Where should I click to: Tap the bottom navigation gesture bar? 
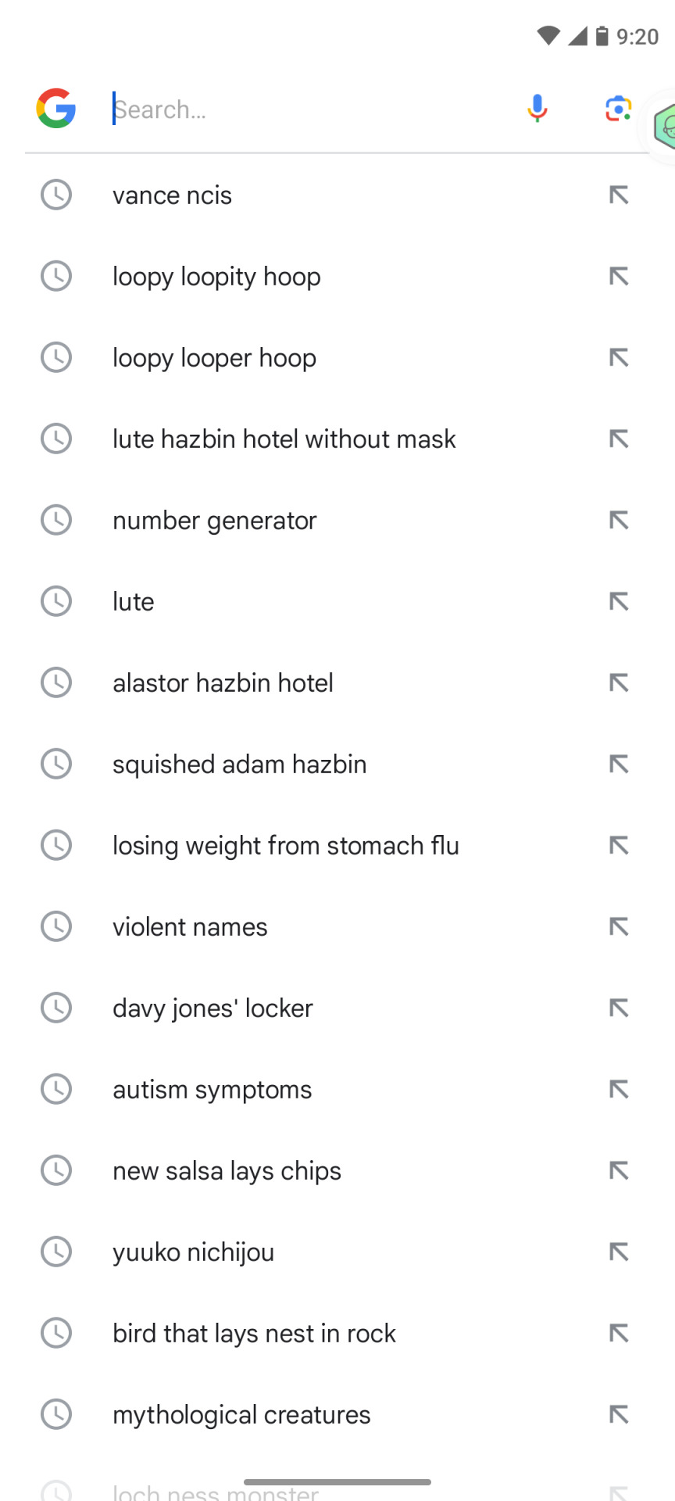point(337,1481)
